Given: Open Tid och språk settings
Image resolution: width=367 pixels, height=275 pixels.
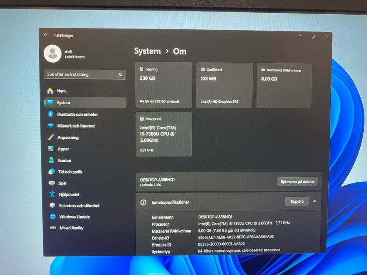Looking at the screenshot, I should 86,172.
